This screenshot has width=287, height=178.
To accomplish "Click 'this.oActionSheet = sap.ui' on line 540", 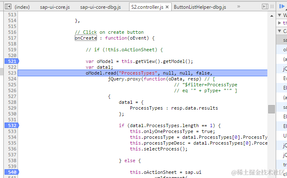I will coord(165,172).
